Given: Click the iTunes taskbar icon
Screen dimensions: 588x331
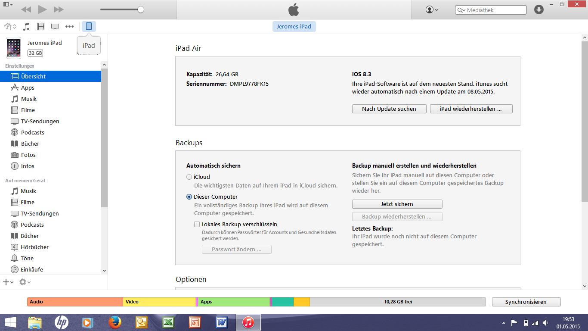Looking at the screenshot, I should click(x=248, y=322).
